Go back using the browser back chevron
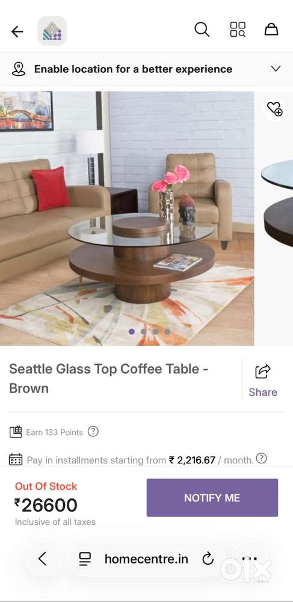This screenshot has width=293, height=602. 42,559
